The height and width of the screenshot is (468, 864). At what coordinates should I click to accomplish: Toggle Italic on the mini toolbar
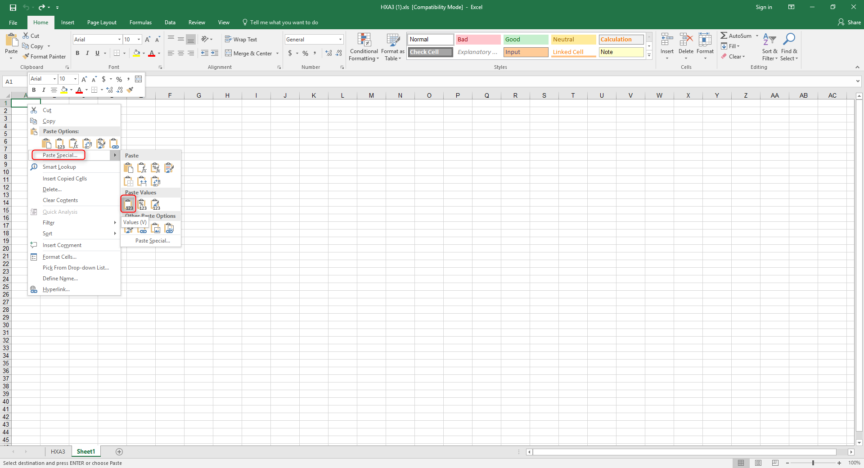(x=44, y=90)
